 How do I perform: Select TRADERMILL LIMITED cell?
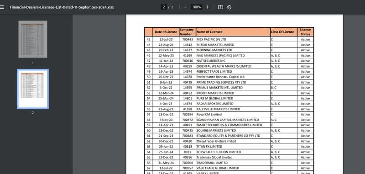[233, 163]
